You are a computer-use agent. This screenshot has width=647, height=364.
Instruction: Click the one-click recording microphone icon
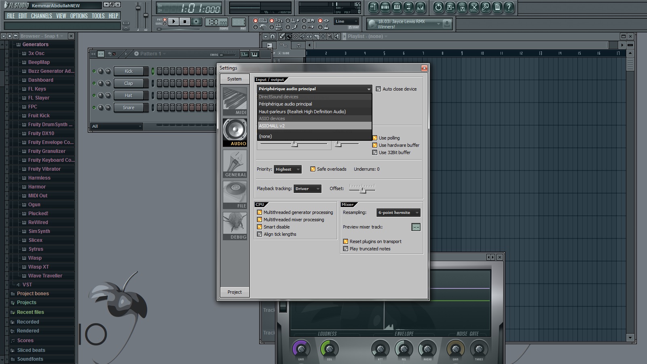pyautogui.click(x=485, y=7)
